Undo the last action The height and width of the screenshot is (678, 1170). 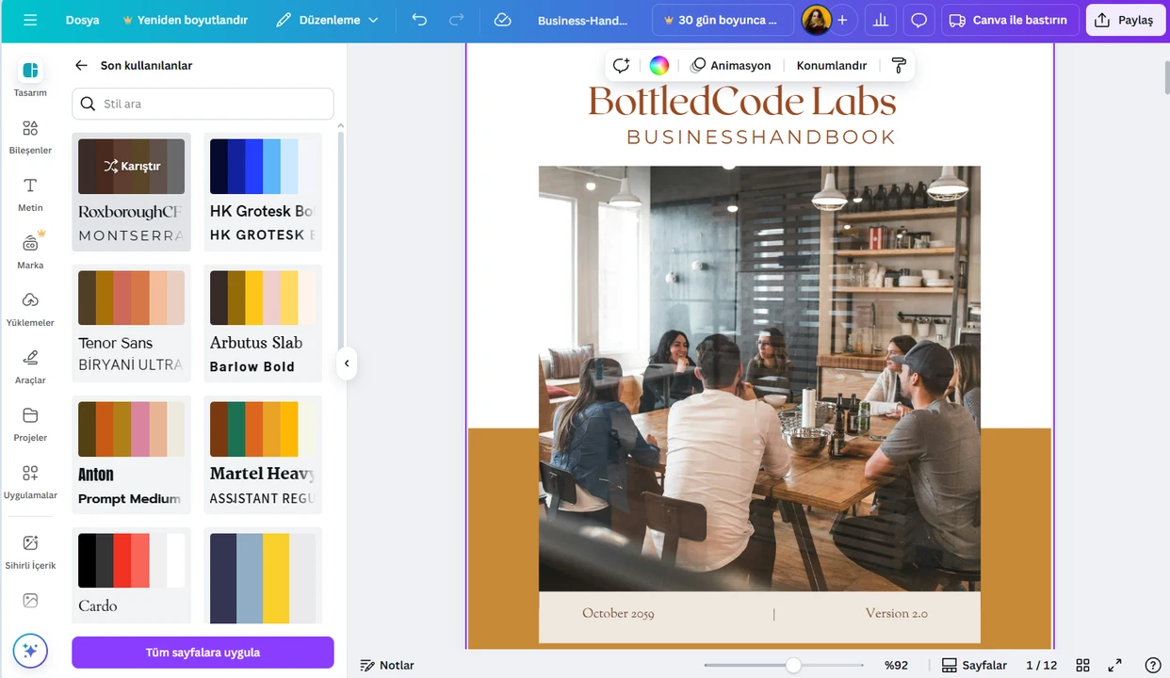coord(419,20)
